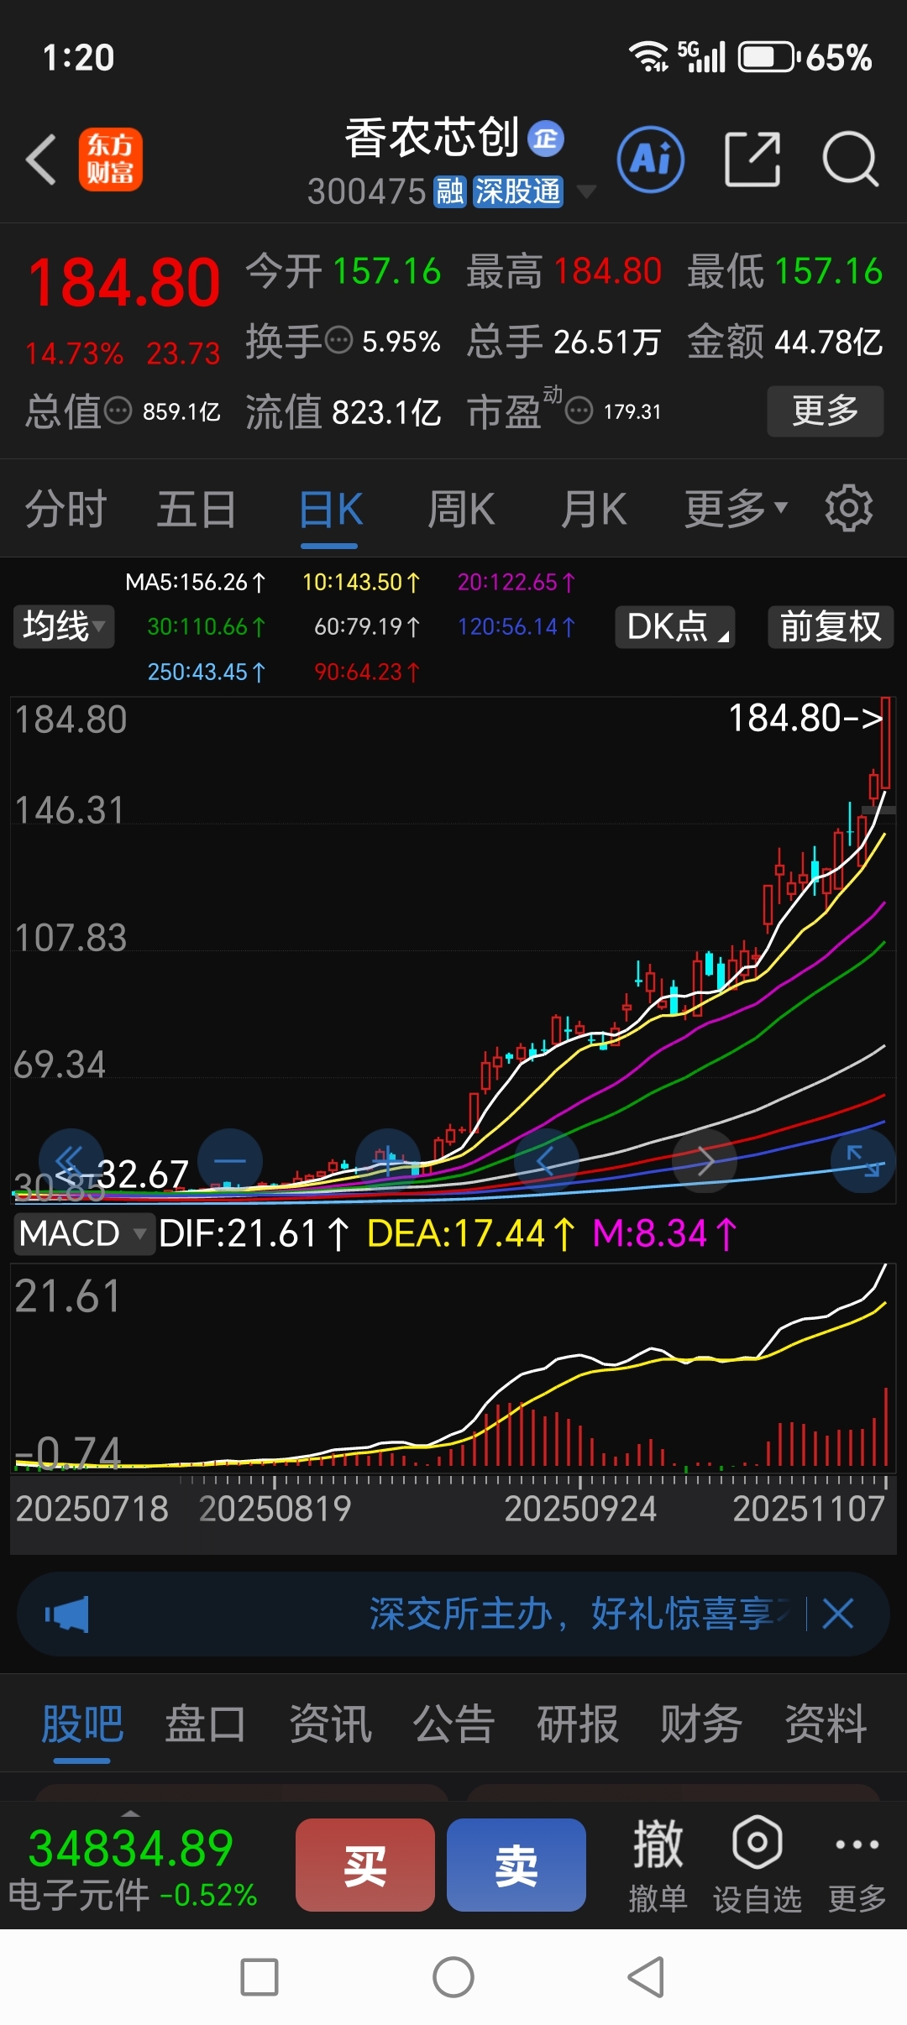Expand stock tags dropdown arrow

pos(586,192)
